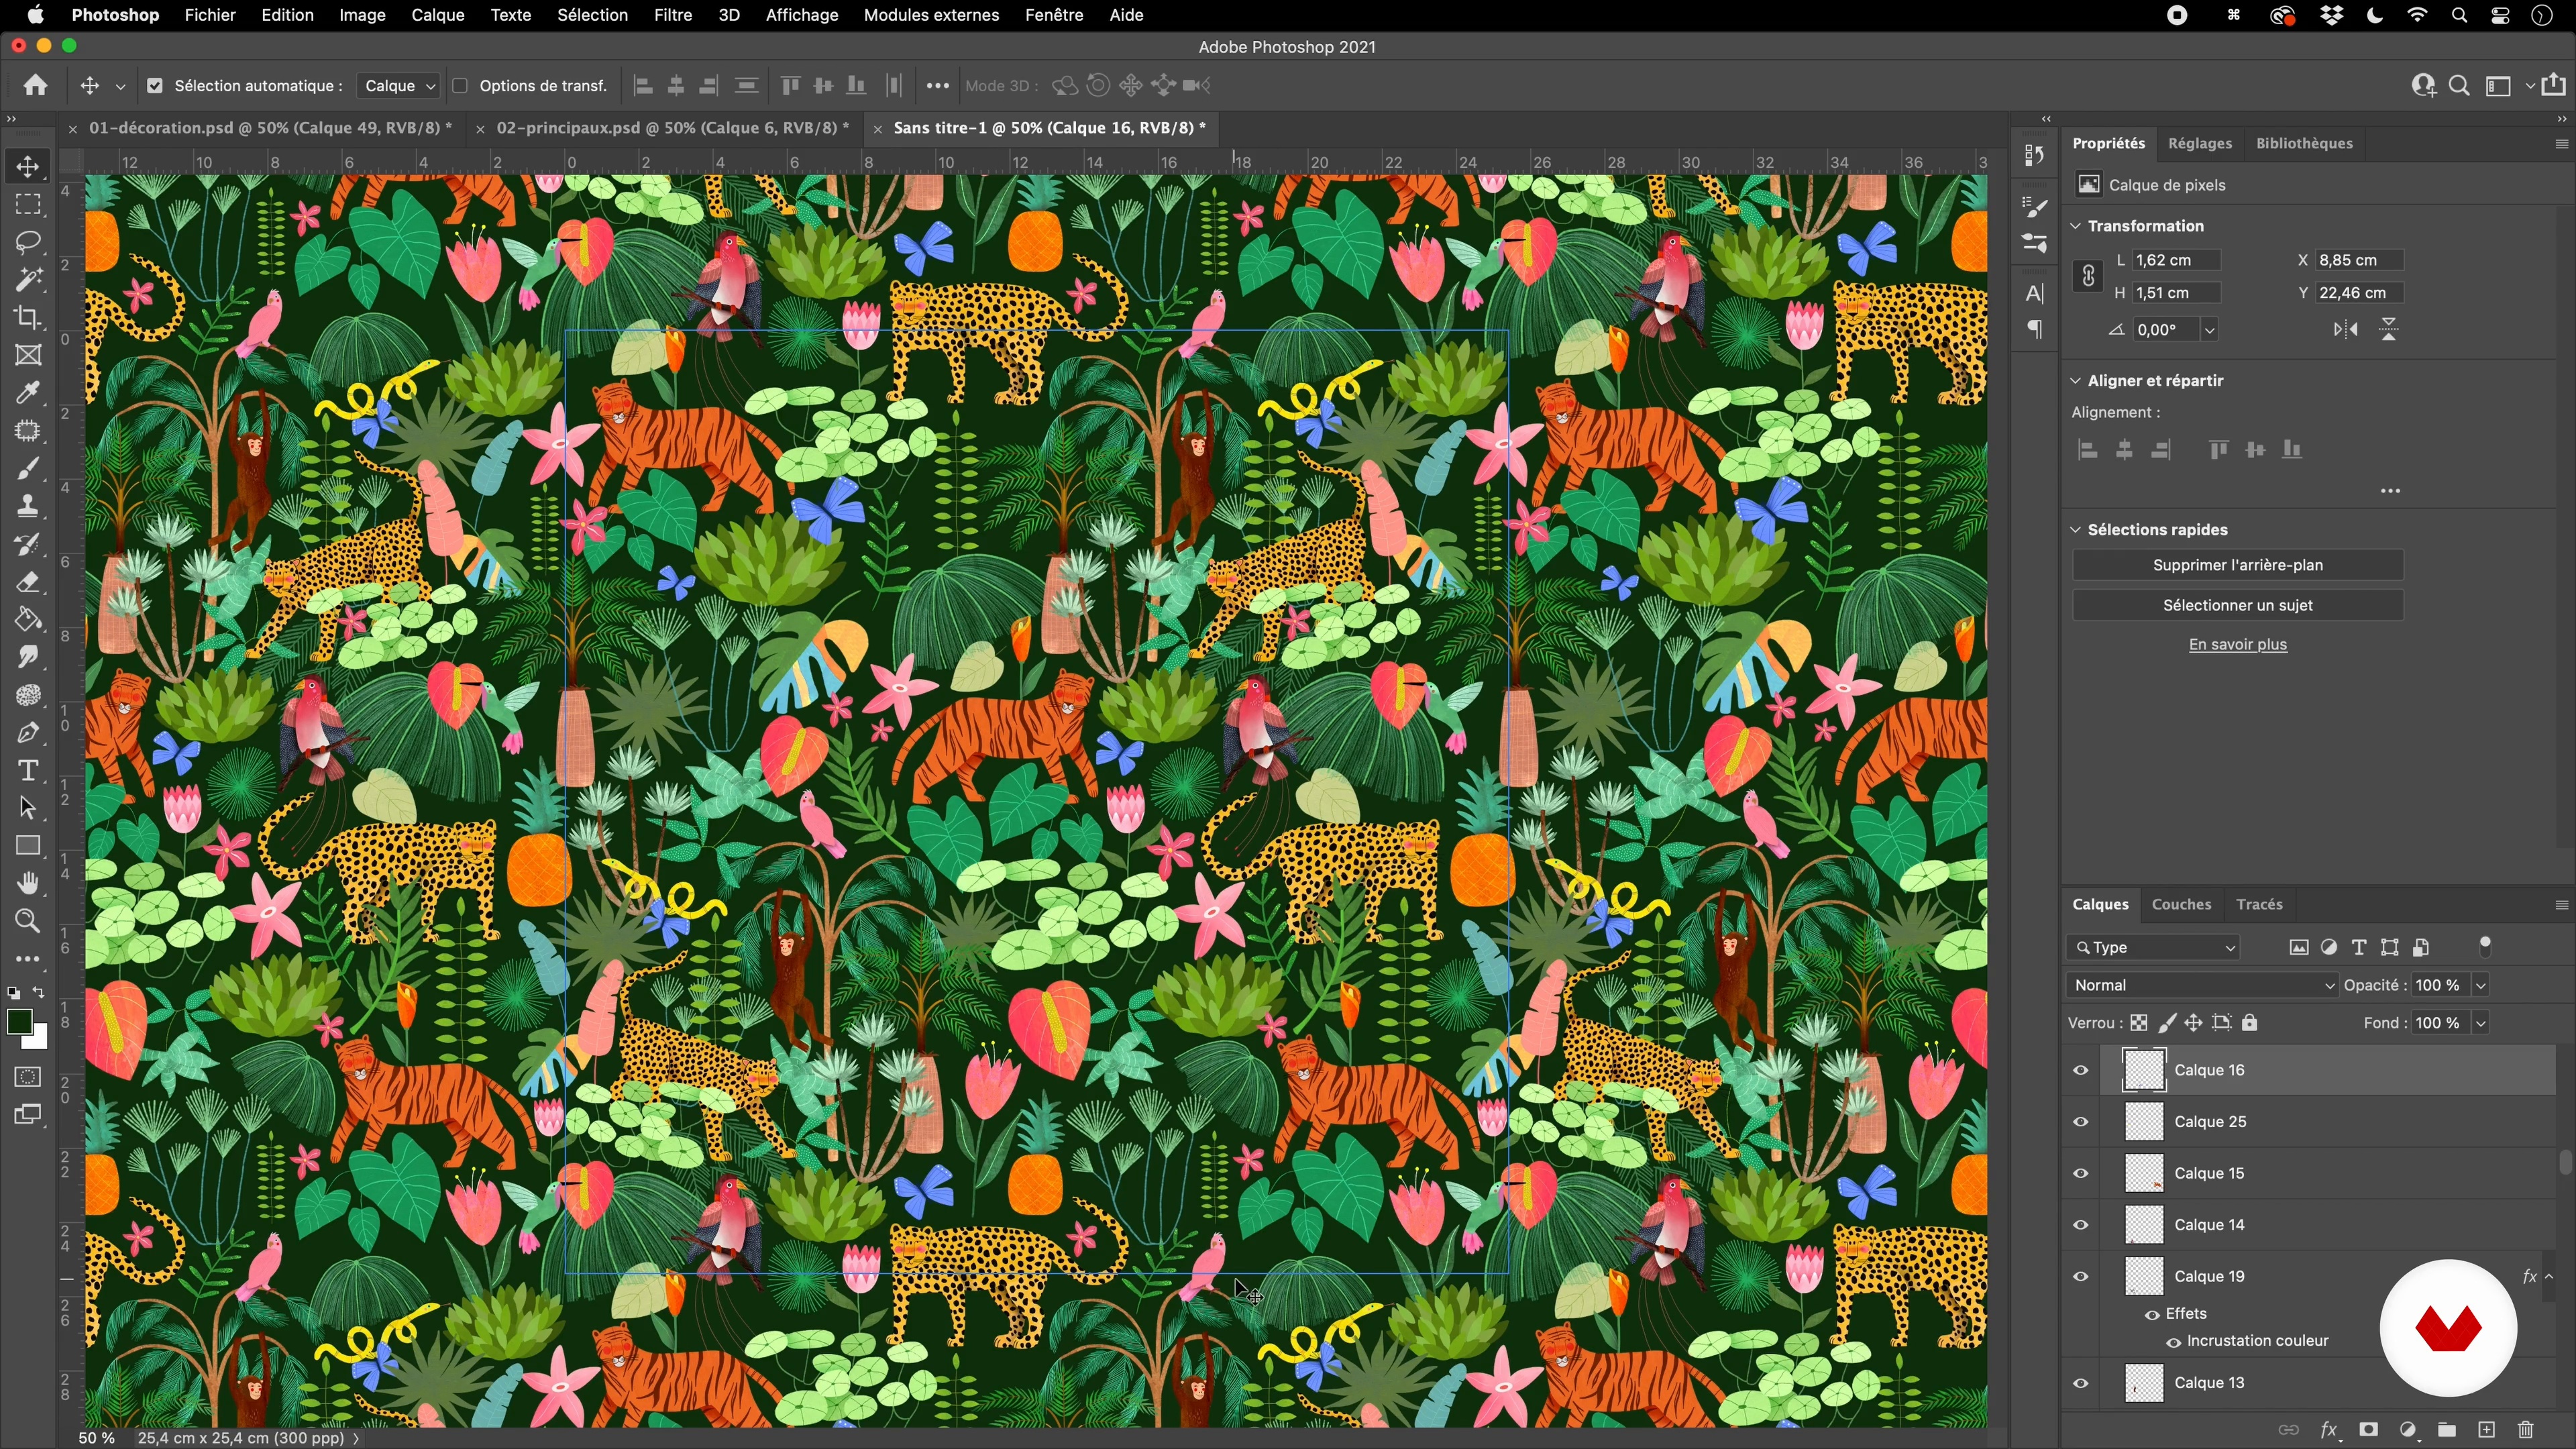The width and height of the screenshot is (2576, 1449).
Task: Select the Zoom tool
Action: [28, 921]
